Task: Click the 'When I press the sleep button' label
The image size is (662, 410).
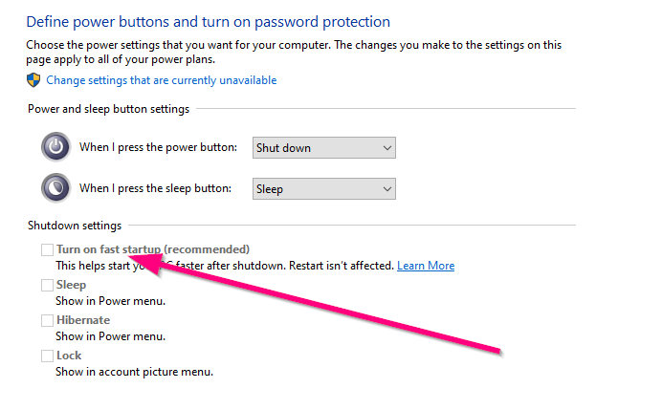Action: (x=155, y=188)
